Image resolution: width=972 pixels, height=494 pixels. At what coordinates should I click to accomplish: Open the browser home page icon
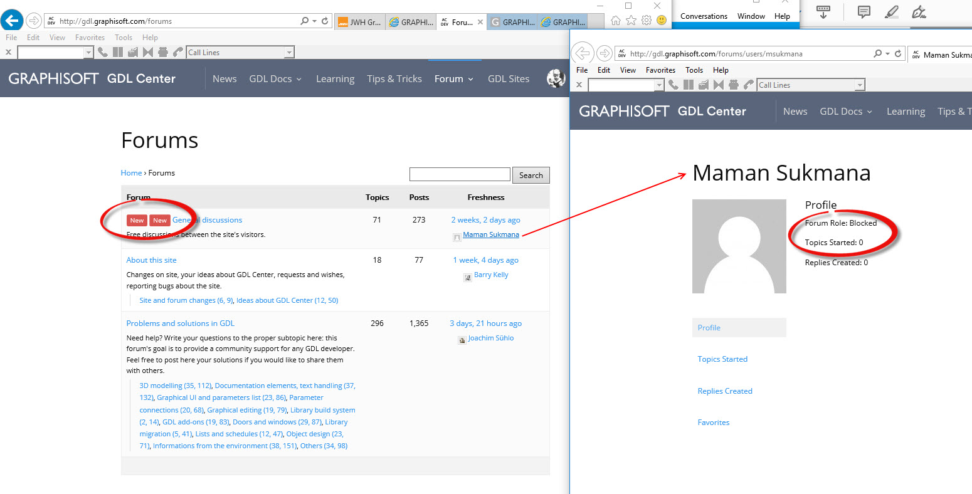[615, 21]
